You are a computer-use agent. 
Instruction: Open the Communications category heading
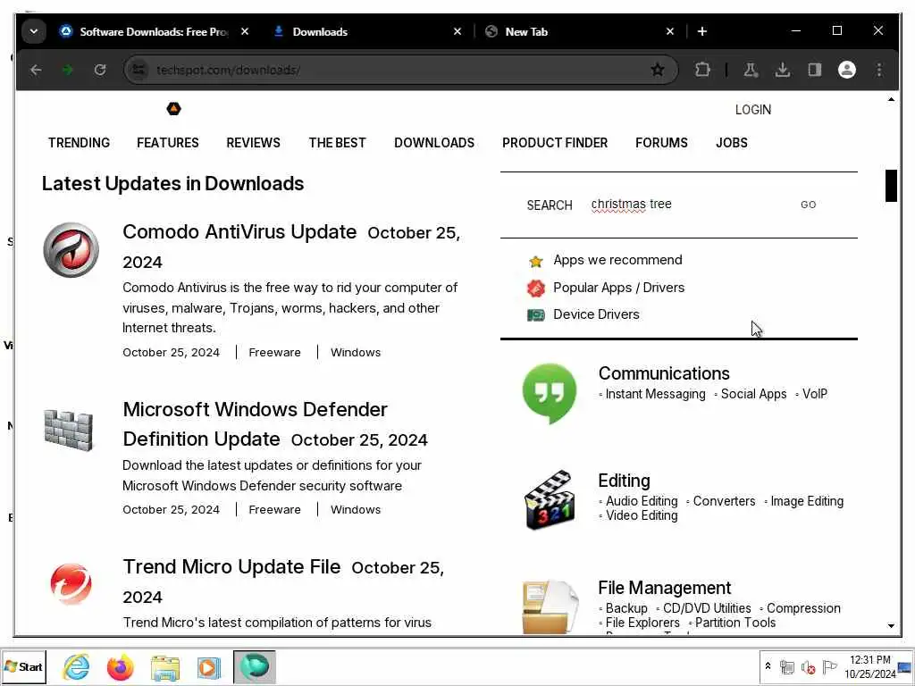click(x=664, y=373)
